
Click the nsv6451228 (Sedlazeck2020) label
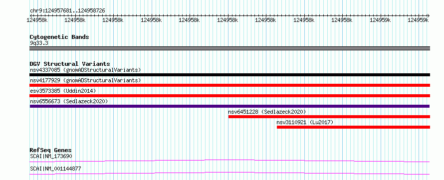(267, 112)
